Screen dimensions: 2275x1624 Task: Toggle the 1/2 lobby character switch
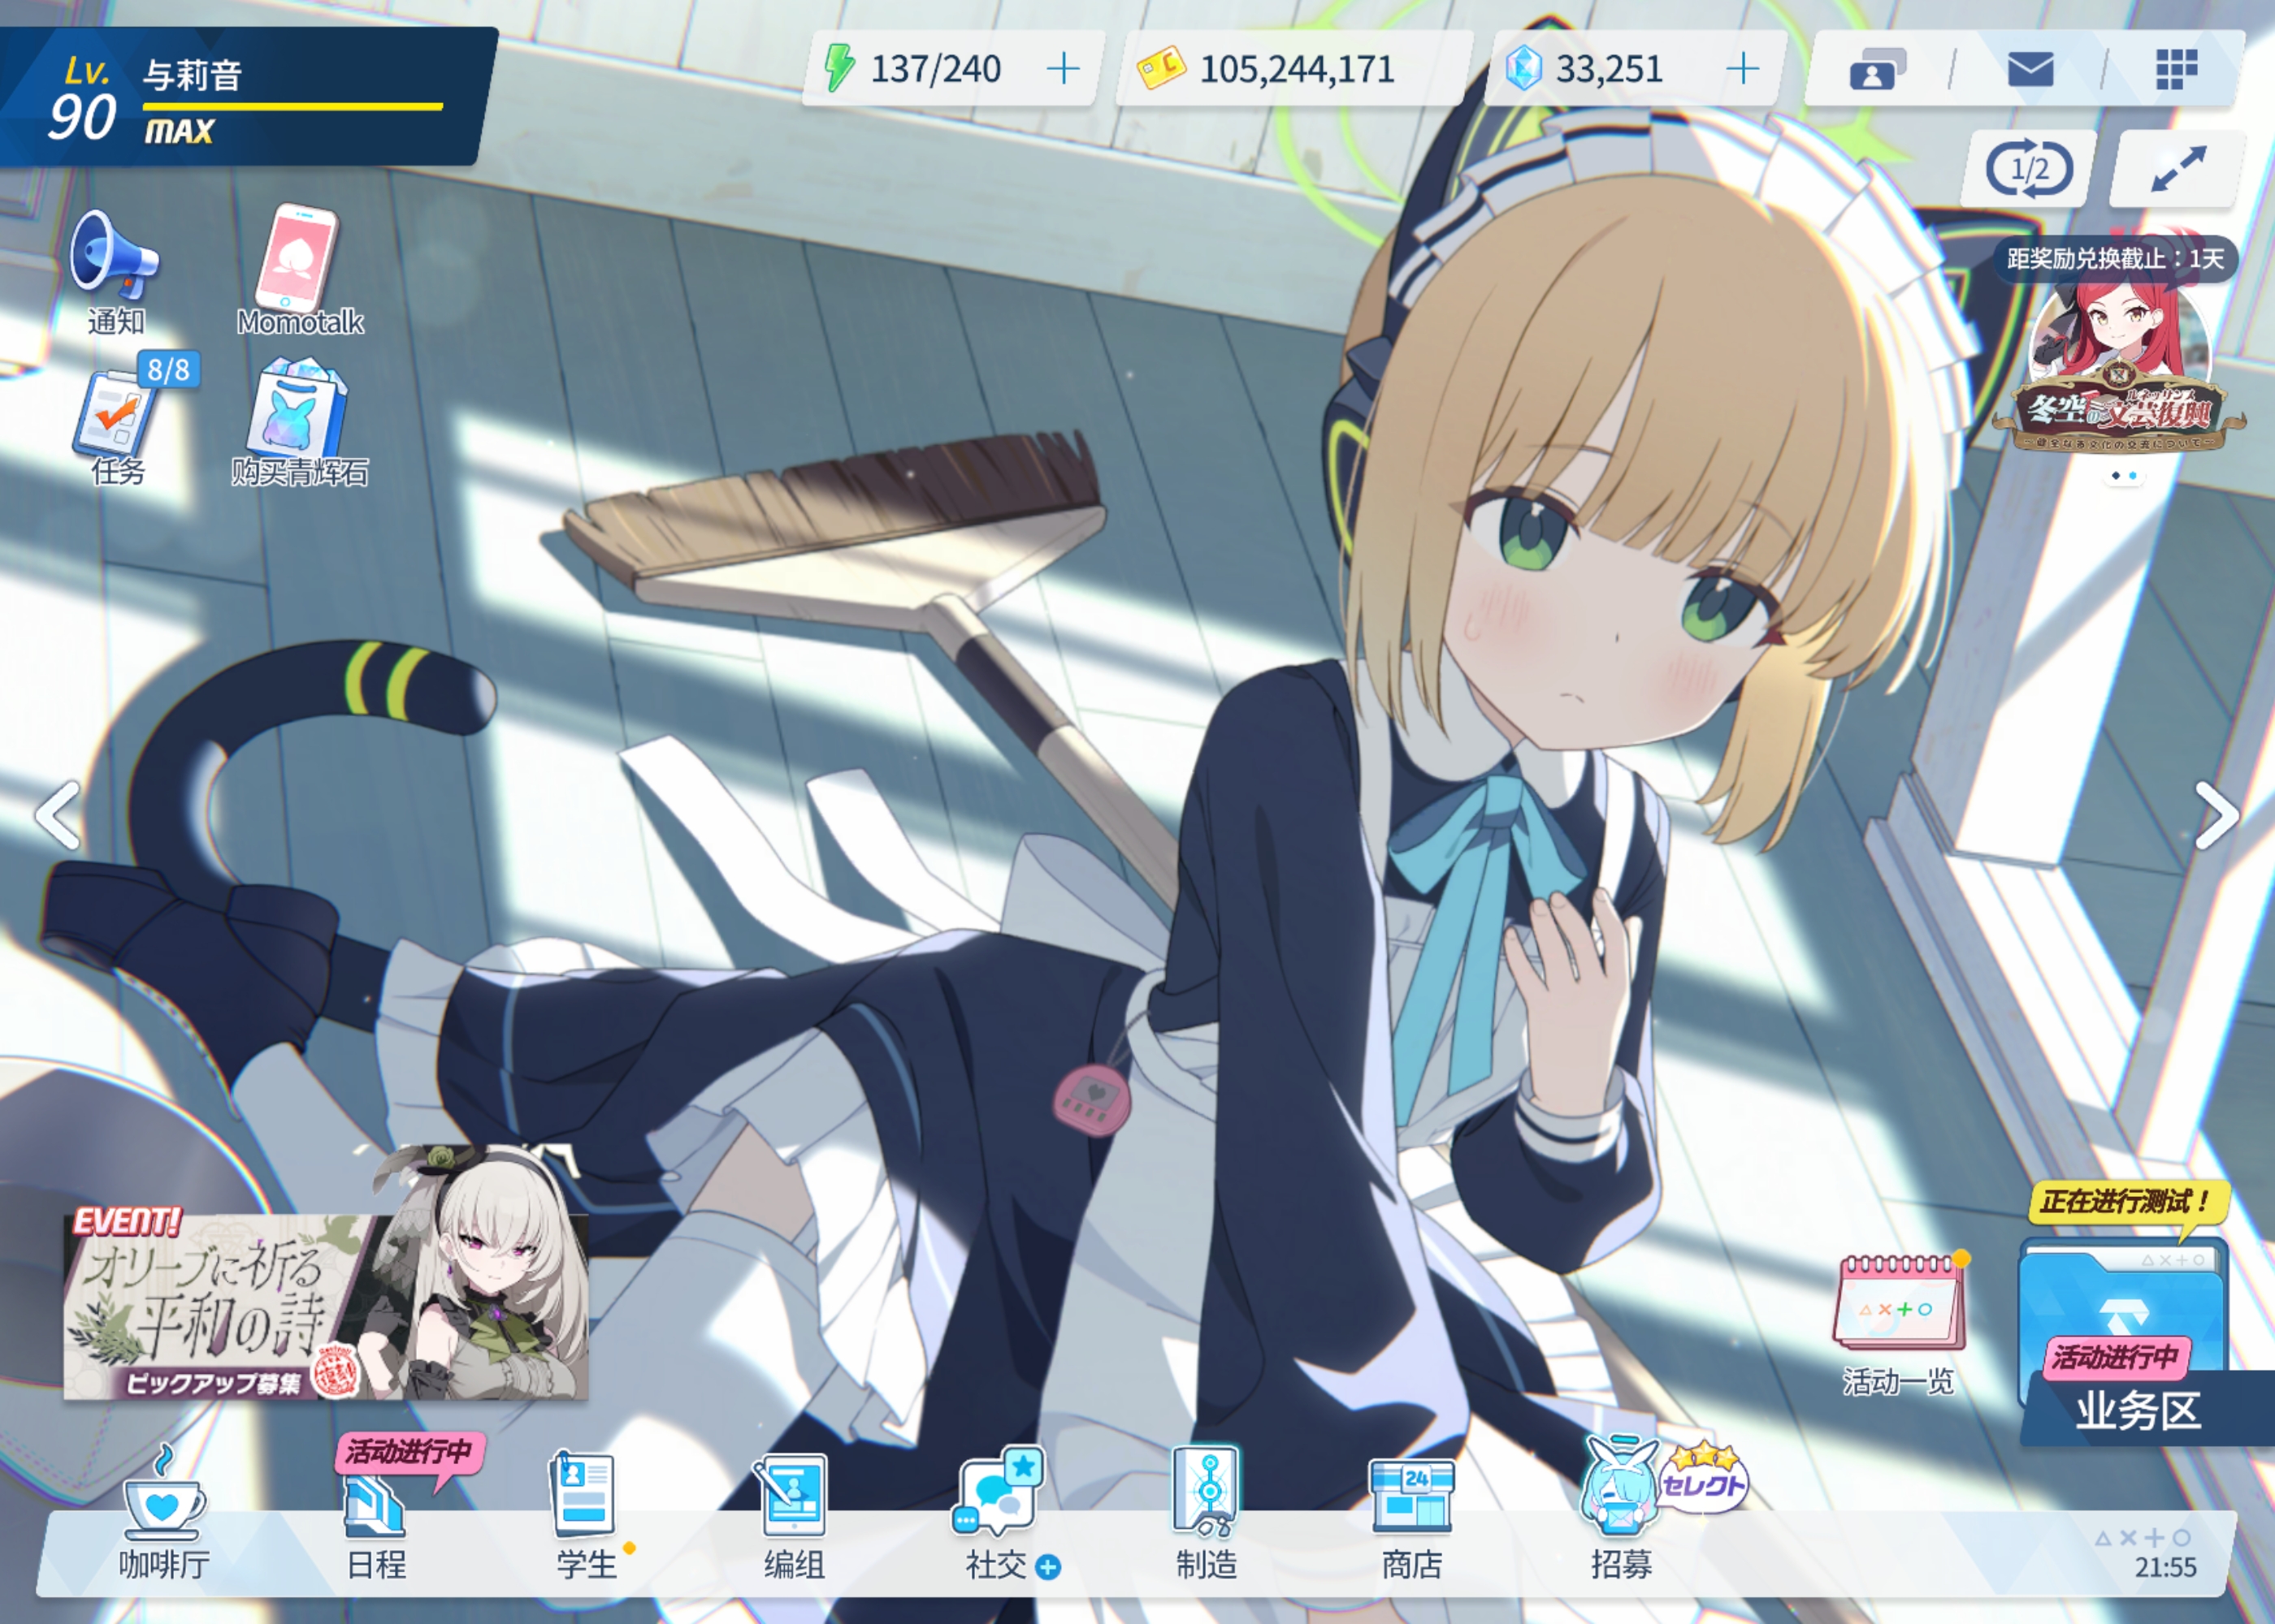2028,169
